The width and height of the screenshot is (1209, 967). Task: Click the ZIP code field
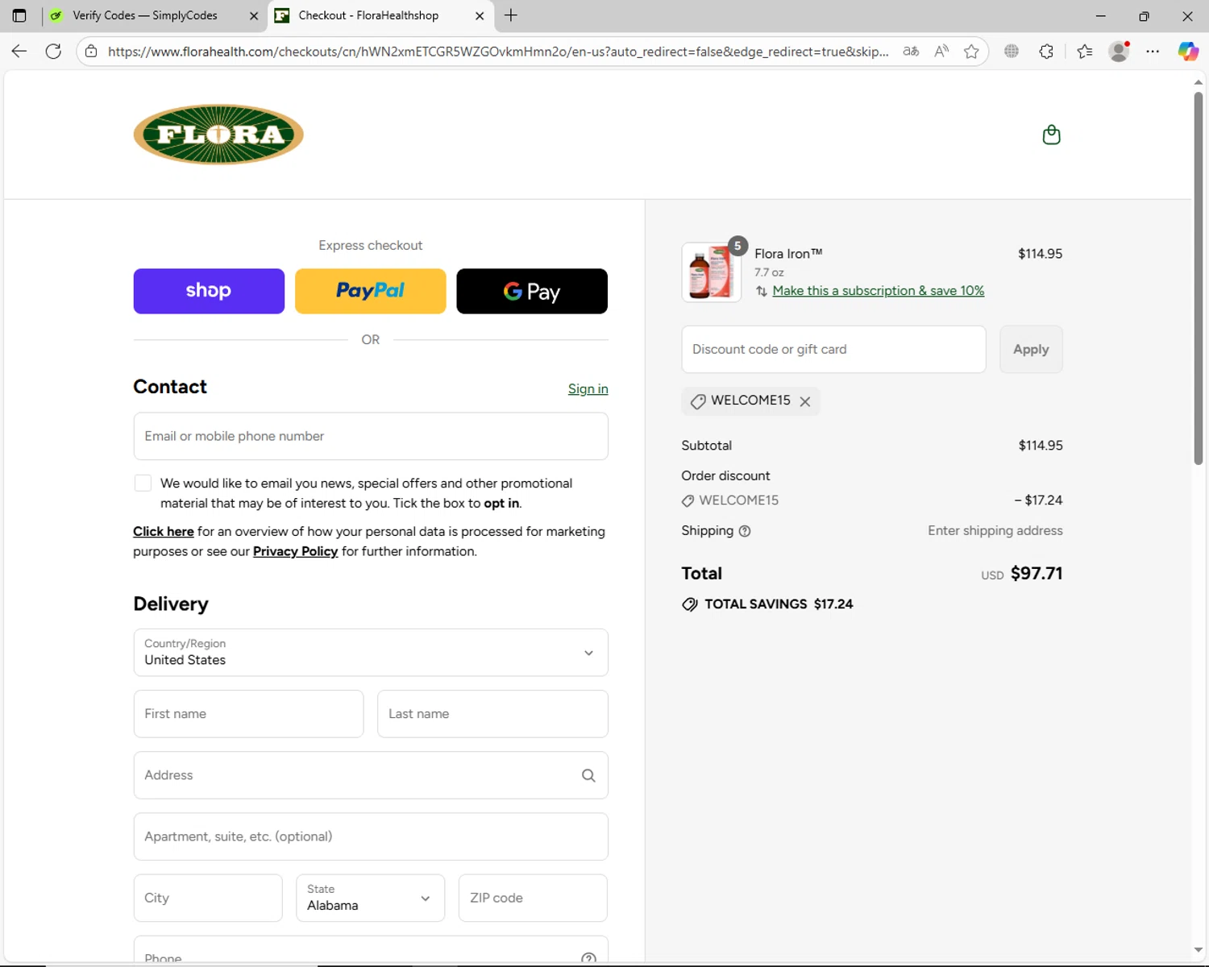533,898
